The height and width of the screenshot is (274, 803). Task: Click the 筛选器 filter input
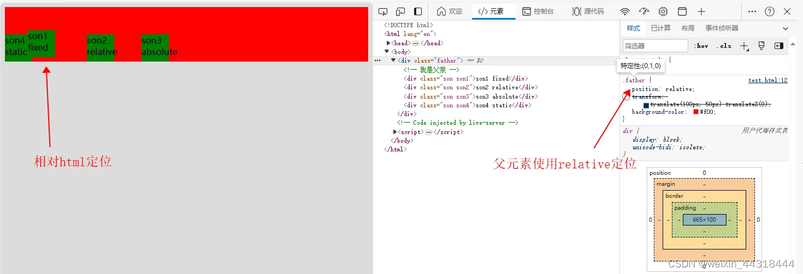[655, 46]
